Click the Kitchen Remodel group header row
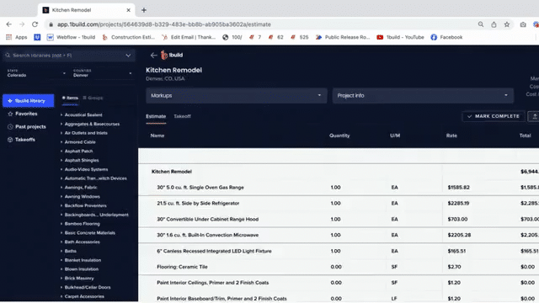 click(x=339, y=172)
